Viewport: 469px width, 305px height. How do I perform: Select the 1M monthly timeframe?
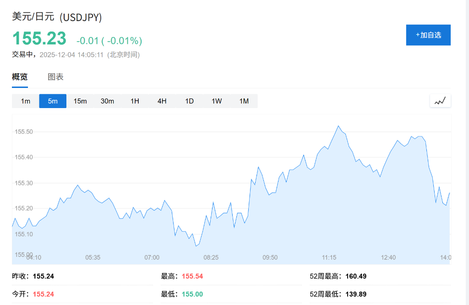click(244, 101)
